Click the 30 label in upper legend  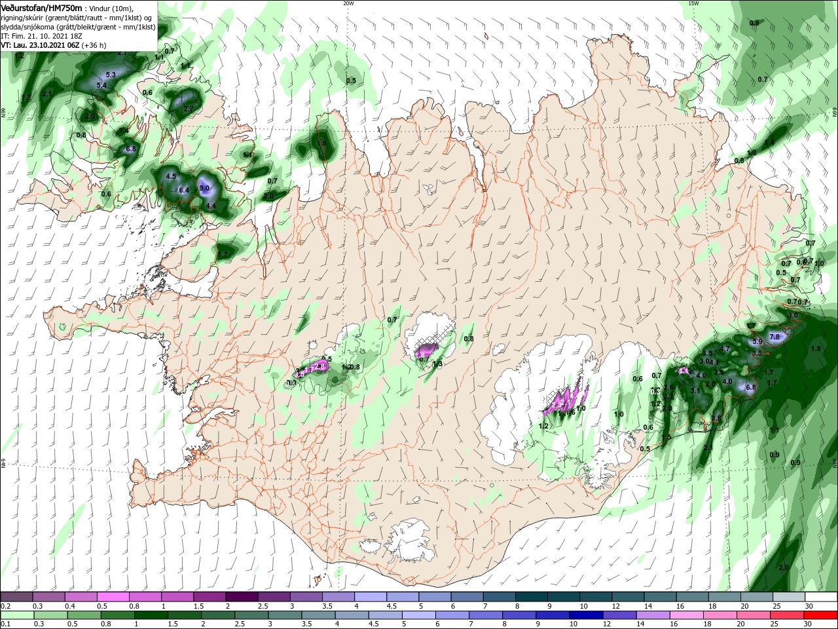click(x=810, y=606)
